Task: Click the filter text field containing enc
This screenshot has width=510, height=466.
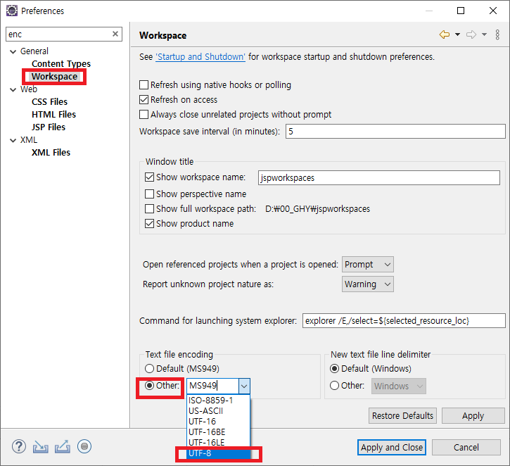Action: (x=58, y=34)
